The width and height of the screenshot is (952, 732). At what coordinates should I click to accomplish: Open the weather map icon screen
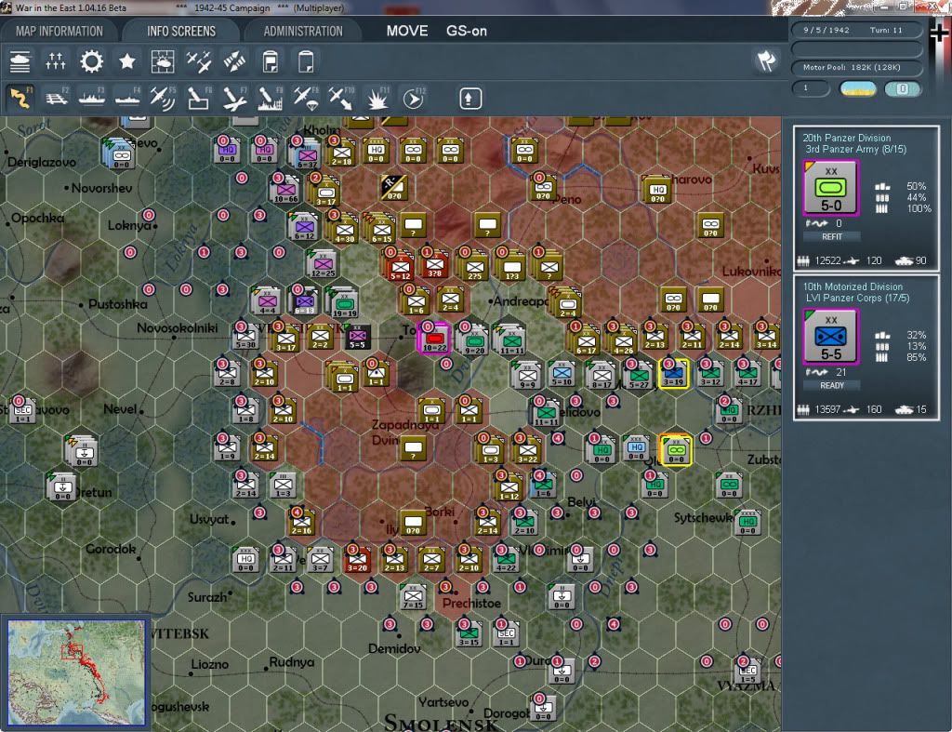[x=163, y=62]
